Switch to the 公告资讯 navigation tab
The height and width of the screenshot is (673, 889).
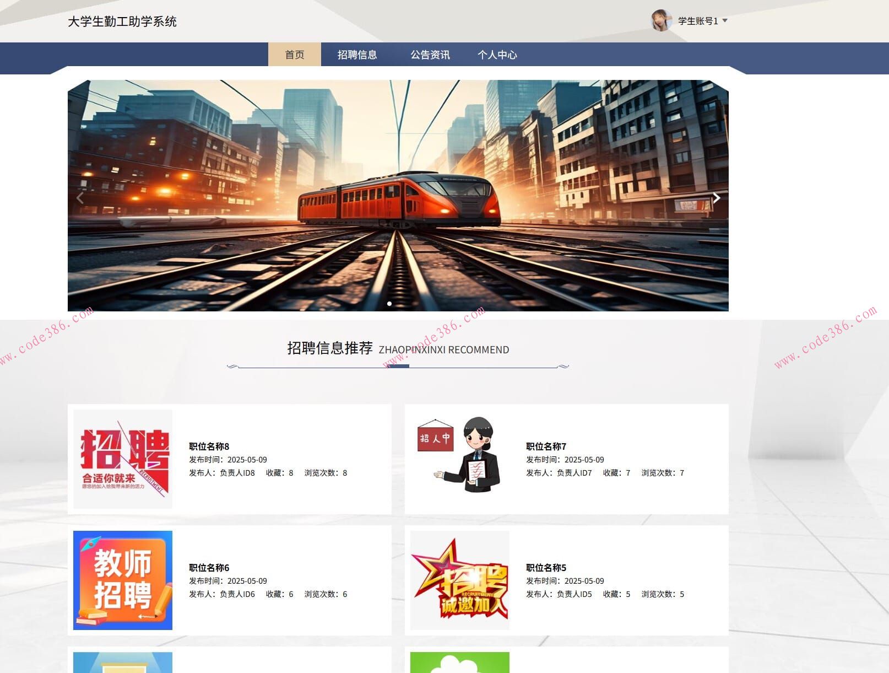430,55
